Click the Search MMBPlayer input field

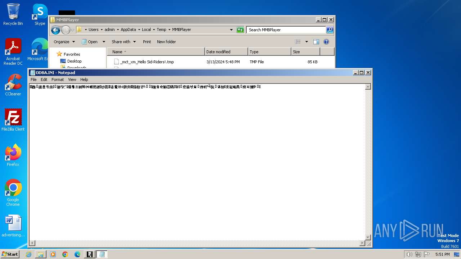tap(286, 30)
